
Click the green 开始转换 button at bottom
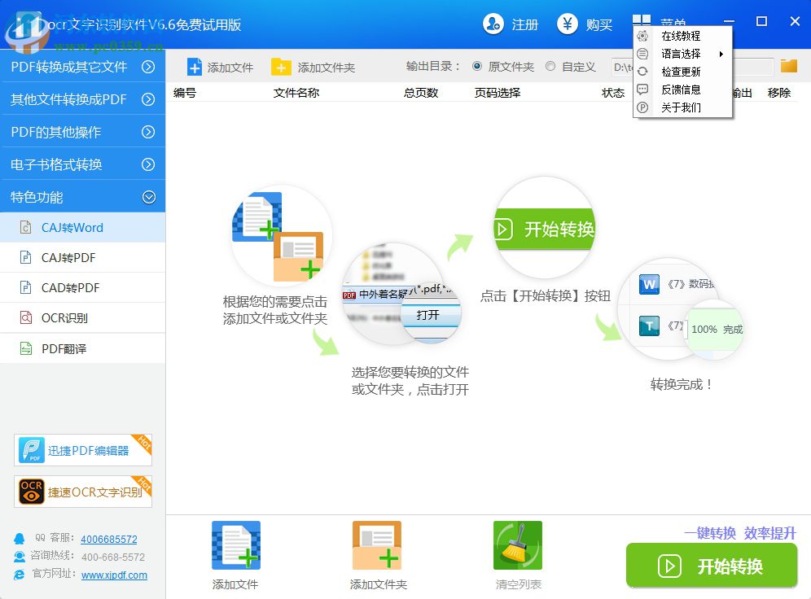tap(711, 566)
